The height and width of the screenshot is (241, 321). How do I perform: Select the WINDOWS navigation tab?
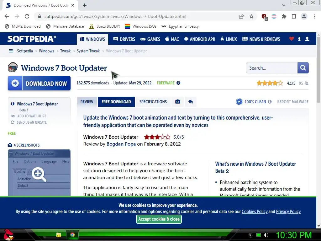coord(92,39)
